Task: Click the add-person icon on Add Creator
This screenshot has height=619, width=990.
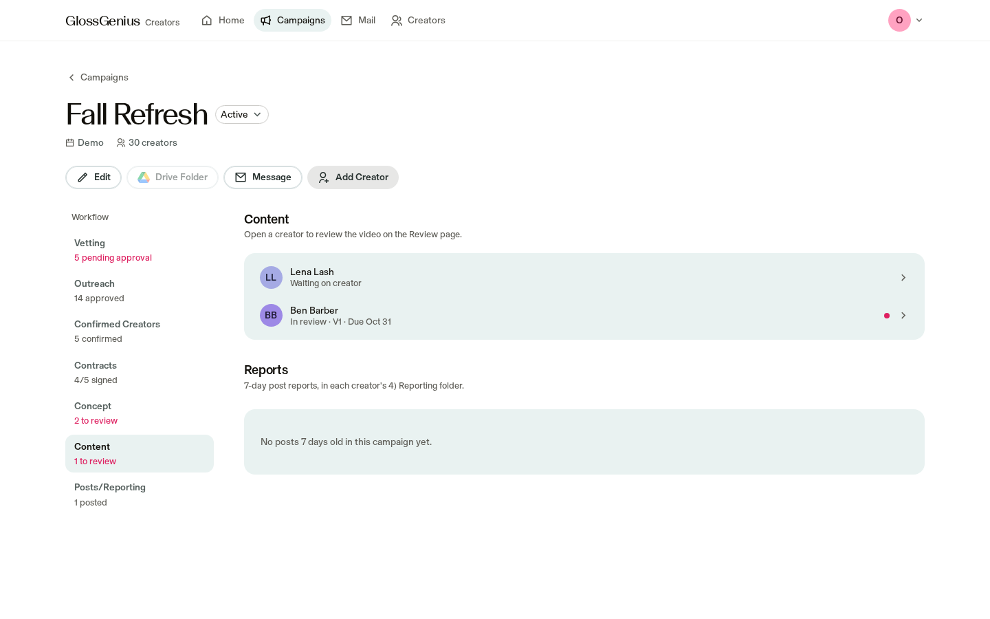Action: [x=324, y=177]
